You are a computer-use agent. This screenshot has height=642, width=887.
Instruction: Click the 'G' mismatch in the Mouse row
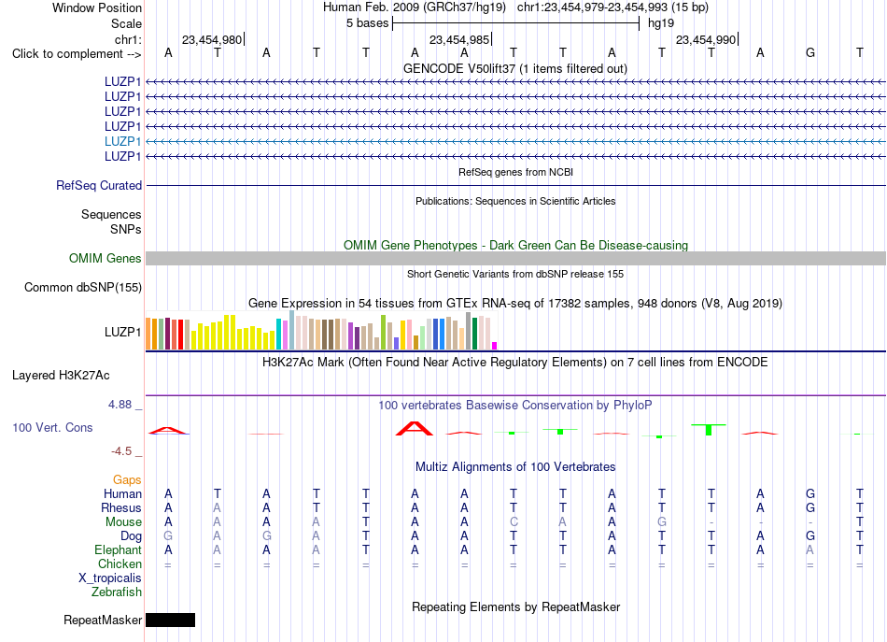point(662,522)
